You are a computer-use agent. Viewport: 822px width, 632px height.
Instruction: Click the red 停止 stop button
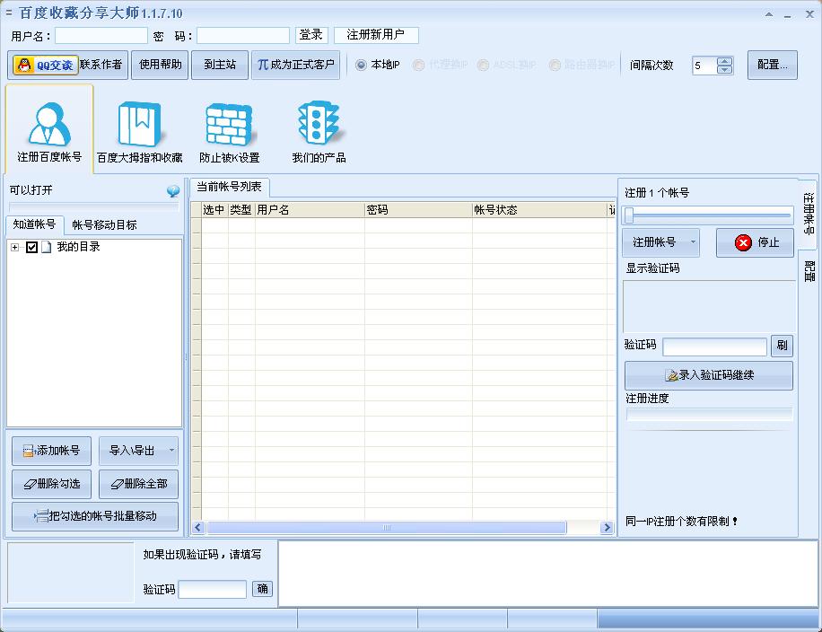click(x=755, y=242)
